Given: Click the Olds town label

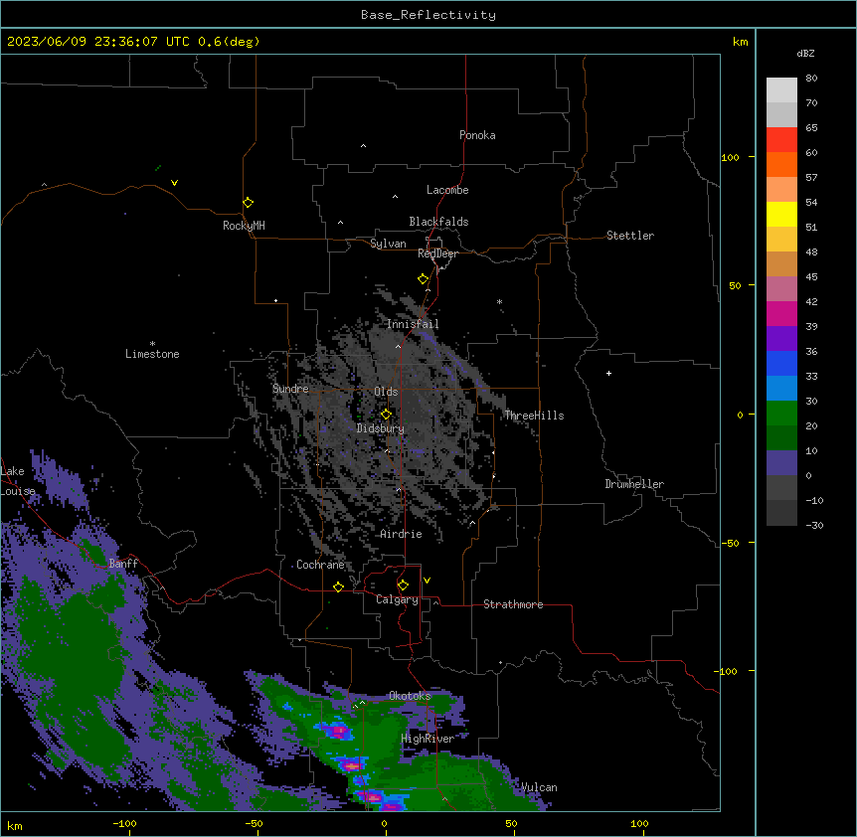Looking at the screenshot, I should click(x=386, y=392).
